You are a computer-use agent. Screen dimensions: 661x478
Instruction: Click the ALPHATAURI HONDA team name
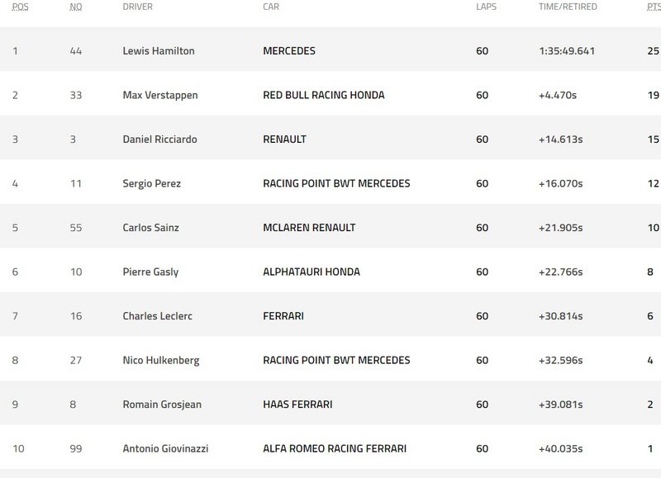click(x=311, y=272)
